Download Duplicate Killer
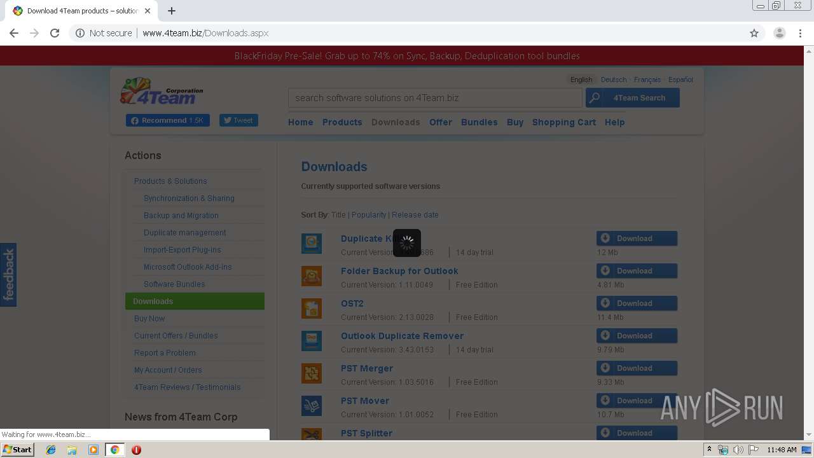Viewport: 814px width, 458px height. [x=637, y=239]
